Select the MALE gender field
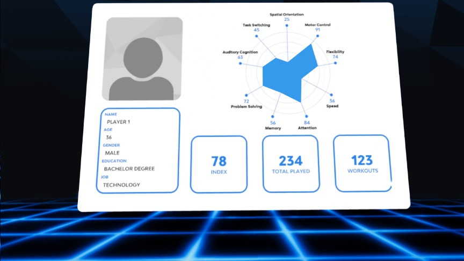464x261 pixels. tap(112, 153)
